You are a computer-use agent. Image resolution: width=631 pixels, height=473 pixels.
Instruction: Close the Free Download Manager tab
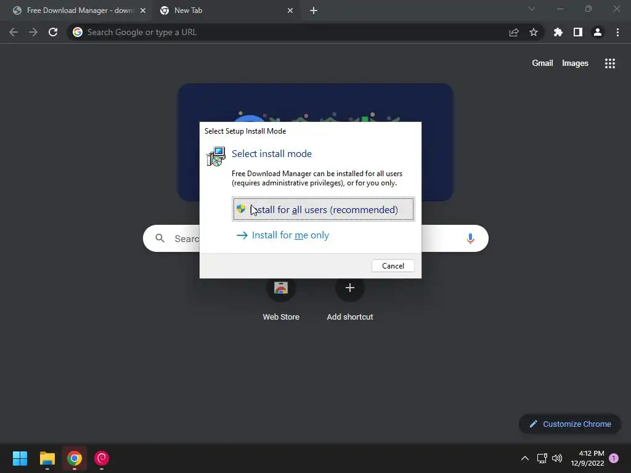(x=143, y=10)
